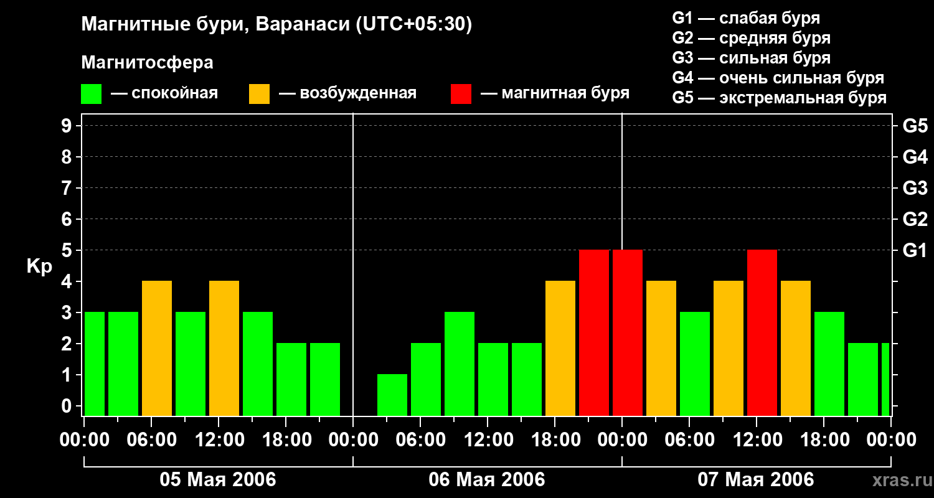This screenshot has height=498, width=934.
Task: Click the '12:00' time label under 07 Мая
Action: (757, 440)
